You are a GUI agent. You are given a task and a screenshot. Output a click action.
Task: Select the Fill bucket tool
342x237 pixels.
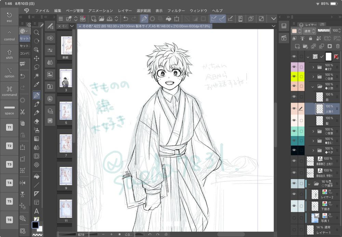click(37, 176)
